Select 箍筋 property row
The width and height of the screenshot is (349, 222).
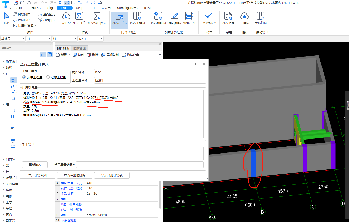(106, 215)
